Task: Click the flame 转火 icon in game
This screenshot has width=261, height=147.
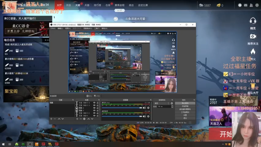Action: tap(253, 52)
